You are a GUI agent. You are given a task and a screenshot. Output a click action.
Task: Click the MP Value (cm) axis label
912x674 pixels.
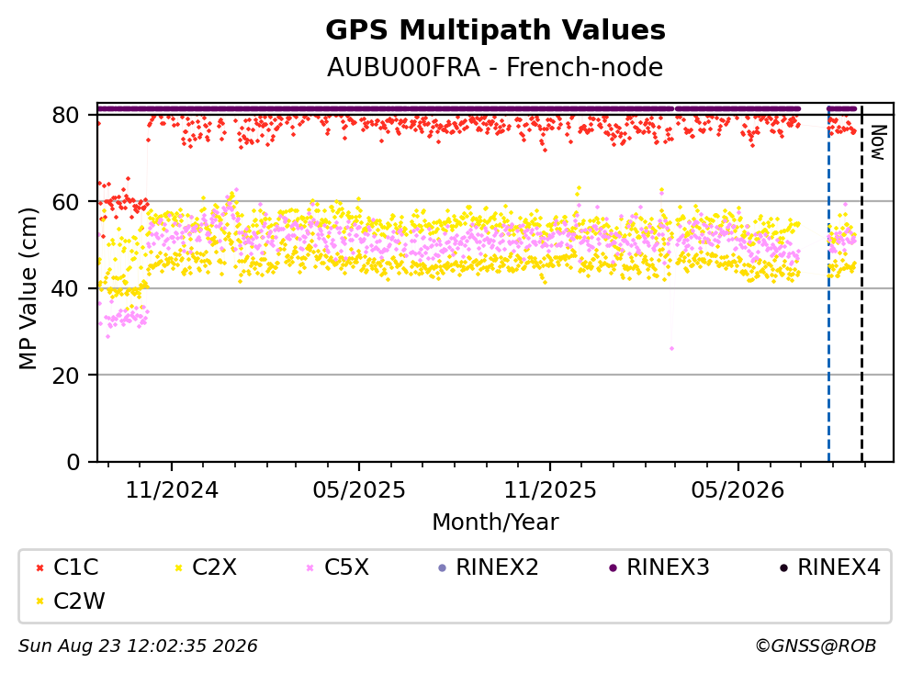coord(28,288)
